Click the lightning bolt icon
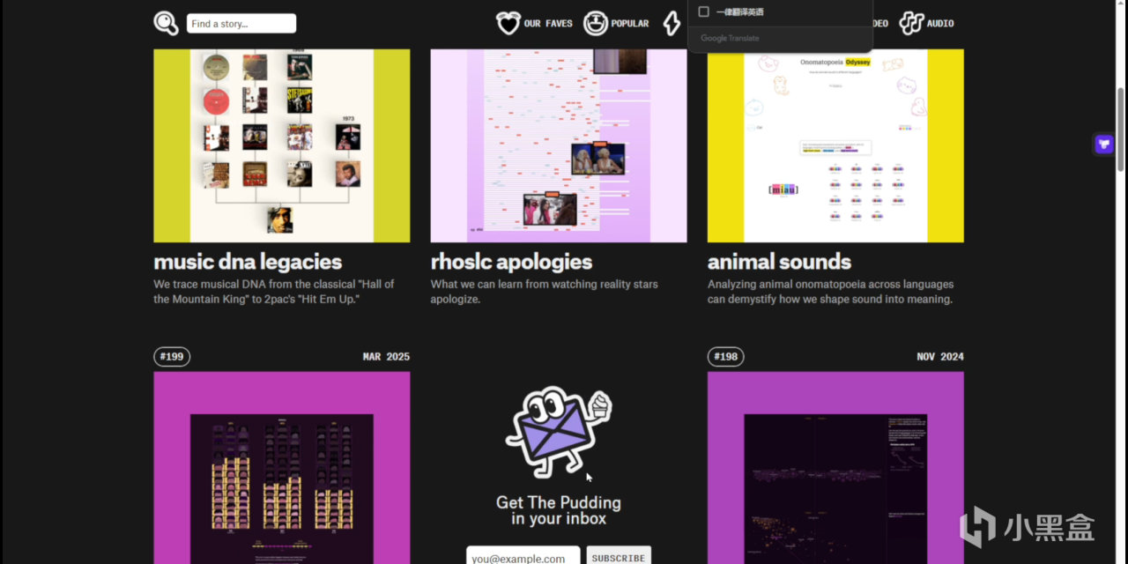Viewport: 1128px width, 564px height. [672, 23]
